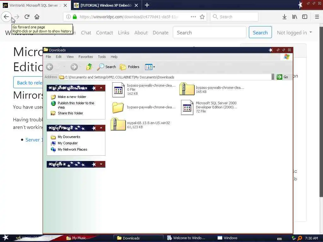The height and width of the screenshot is (242, 323).
Task: Select Microsoft SQL Server 2000 7Z file
Action: click(x=209, y=107)
